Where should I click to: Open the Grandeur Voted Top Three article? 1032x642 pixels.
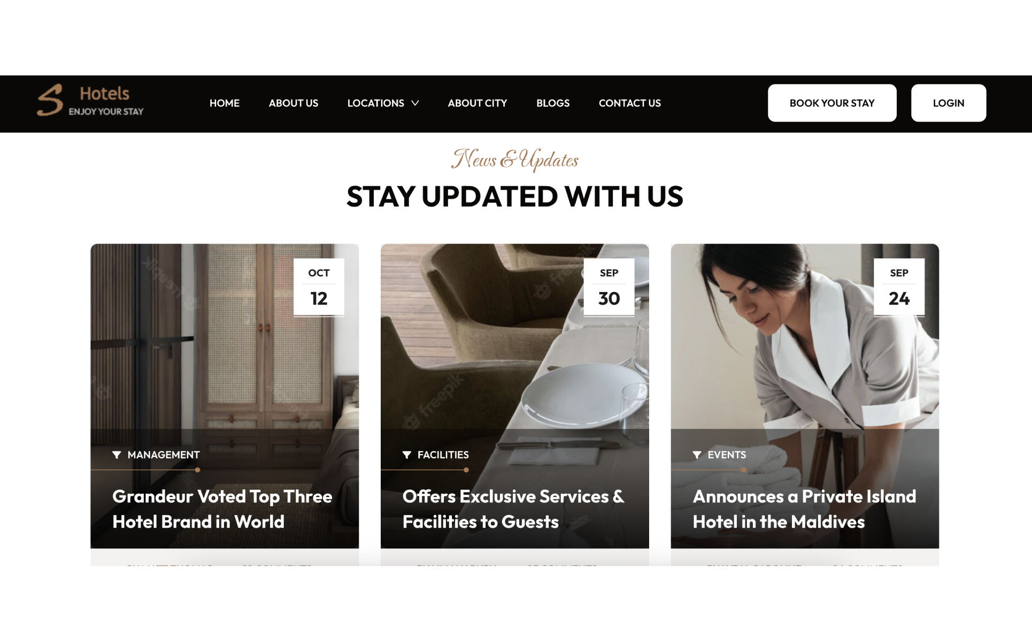(x=222, y=509)
